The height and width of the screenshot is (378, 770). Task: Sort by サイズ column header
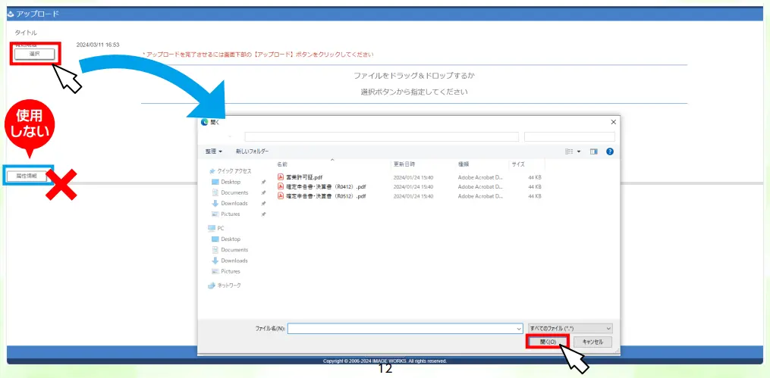(518, 164)
